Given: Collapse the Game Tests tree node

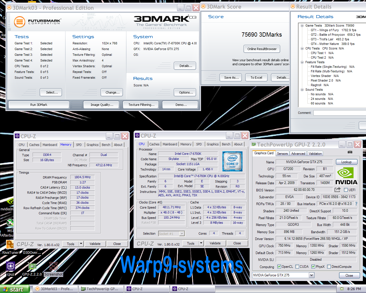Looking at the screenshot, I should tap(302, 25).
